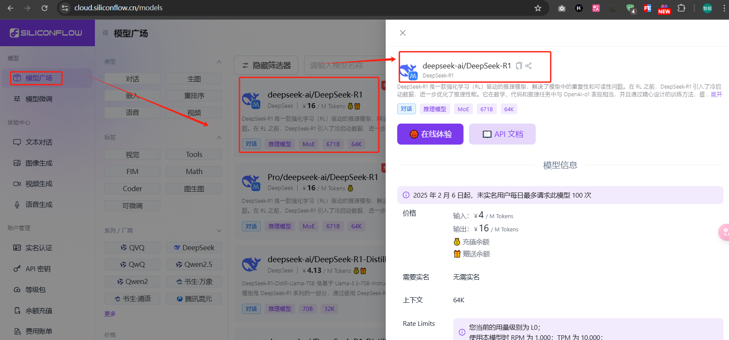Filter by QwQ series
The height and width of the screenshot is (340, 729).
132,264
